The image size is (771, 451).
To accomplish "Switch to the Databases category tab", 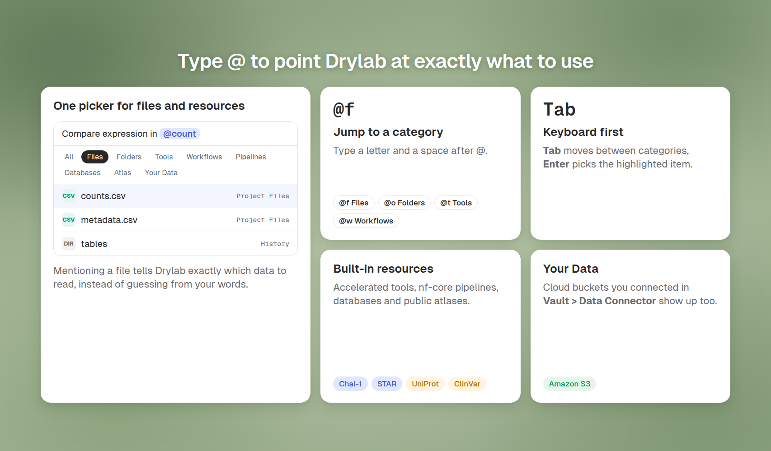I will [x=83, y=172].
